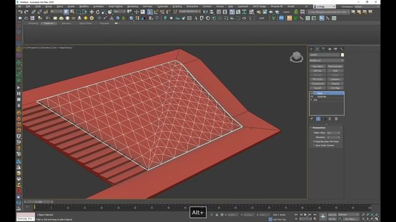
Task: Click Remove Modifier trash icon
Action: (x=330, y=119)
